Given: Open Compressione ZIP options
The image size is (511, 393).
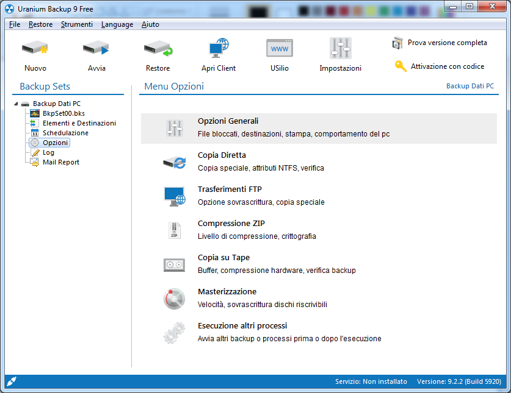Looking at the screenshot, I should click(231, 224).
